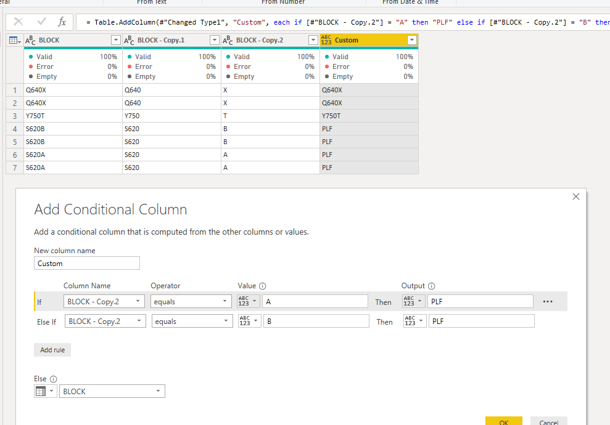Click the New column name field
The height and width of the screenshot is (425, 610).
click(87, 263)
